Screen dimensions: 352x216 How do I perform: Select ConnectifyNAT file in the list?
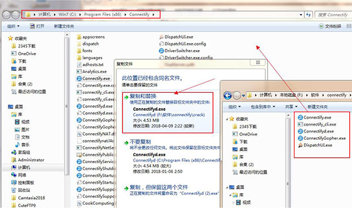click(x=96, y=134)
